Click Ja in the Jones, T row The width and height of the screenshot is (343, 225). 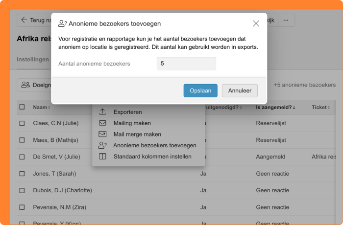tap(203, 174)
